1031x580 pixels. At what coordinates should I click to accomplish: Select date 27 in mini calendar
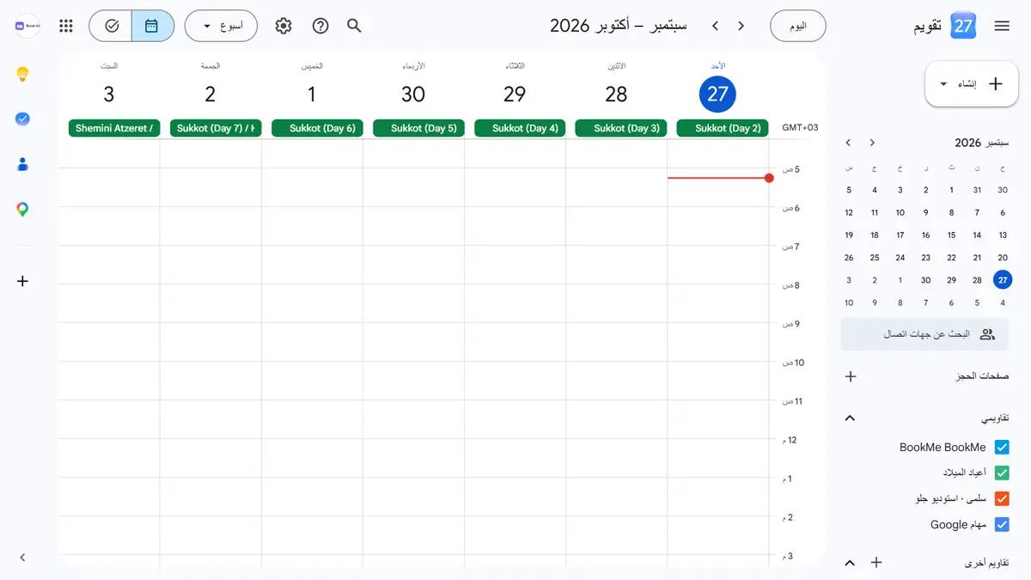pos(1003,280)
